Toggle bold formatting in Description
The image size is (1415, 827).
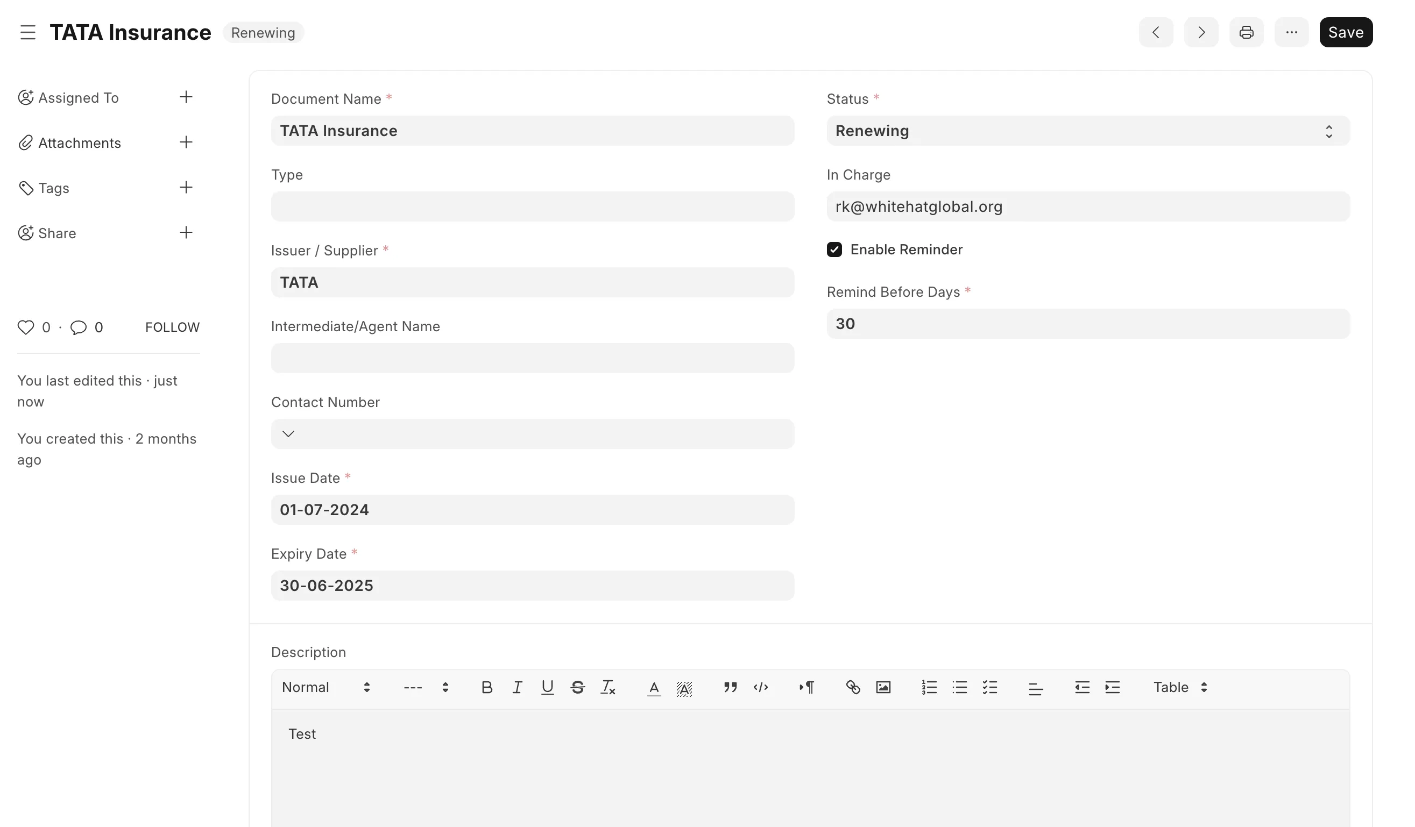(x=487, y=687)
